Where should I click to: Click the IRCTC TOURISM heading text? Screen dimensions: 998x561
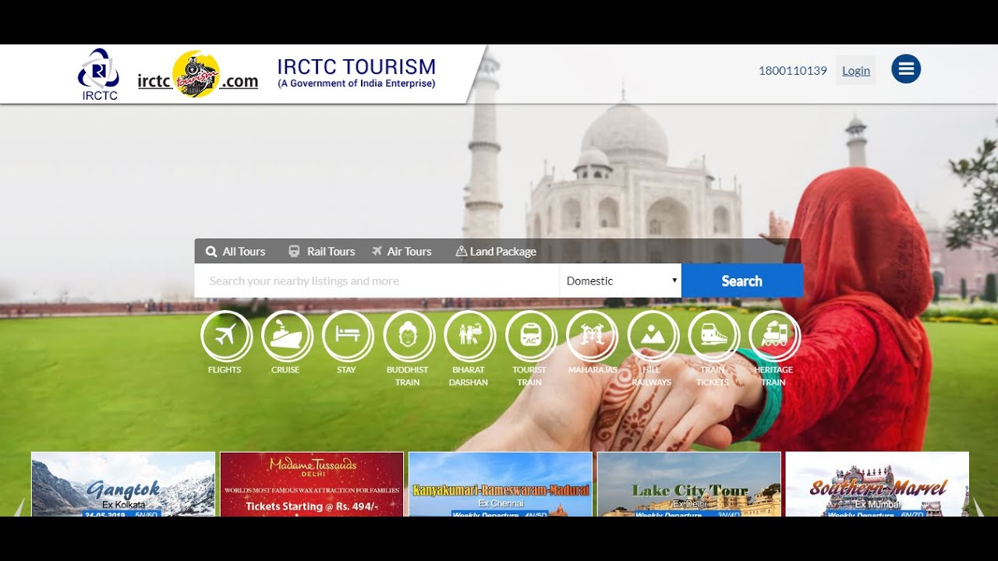pos(356,66)
